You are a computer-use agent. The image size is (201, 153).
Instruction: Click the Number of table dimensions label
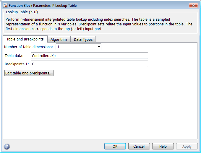pos(29,47)
